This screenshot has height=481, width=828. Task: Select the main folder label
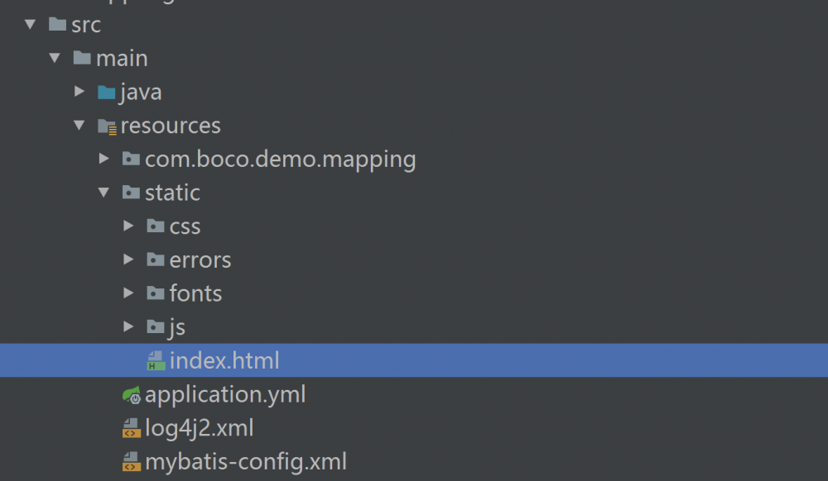click(x=122, y=59)
